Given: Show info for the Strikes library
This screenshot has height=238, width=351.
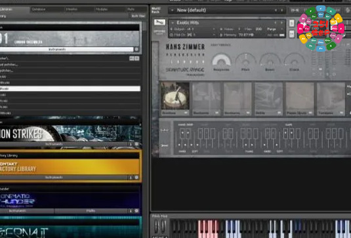Looking at the screenshot, I should pos(131,144).
